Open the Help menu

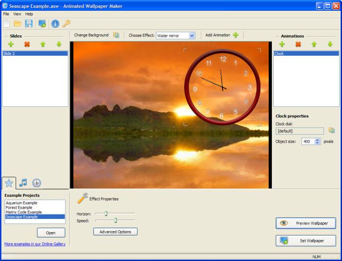[29, 14]
